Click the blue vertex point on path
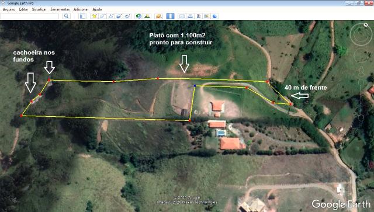This screenshot has width=374, height=212. coord(195,86)
